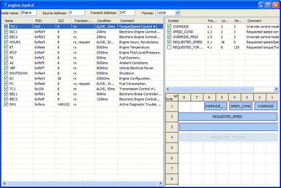Click the Condition column header

pyautogui.click(x=106, y=20)
